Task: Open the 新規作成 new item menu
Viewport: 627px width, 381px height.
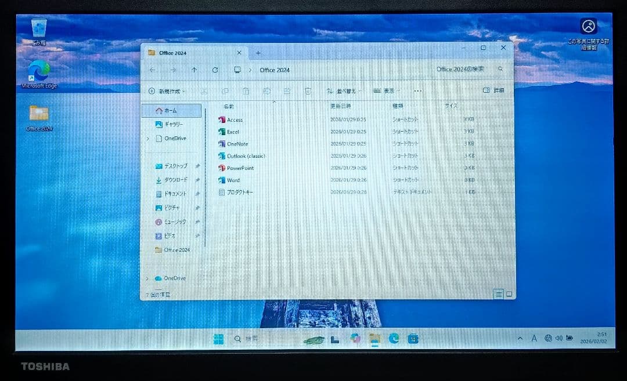Action: [x=167, y=91]
